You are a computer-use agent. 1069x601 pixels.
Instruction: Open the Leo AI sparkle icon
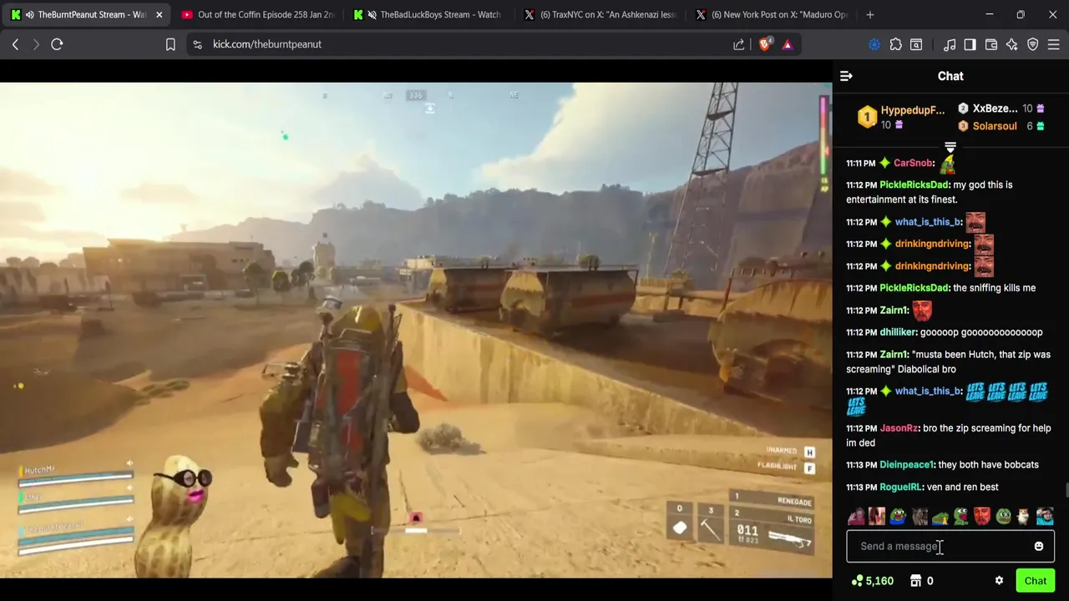[1011, 44]
